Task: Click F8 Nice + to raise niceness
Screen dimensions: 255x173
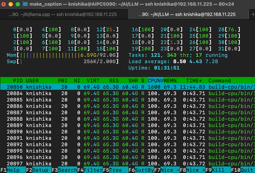Action: 193,170
